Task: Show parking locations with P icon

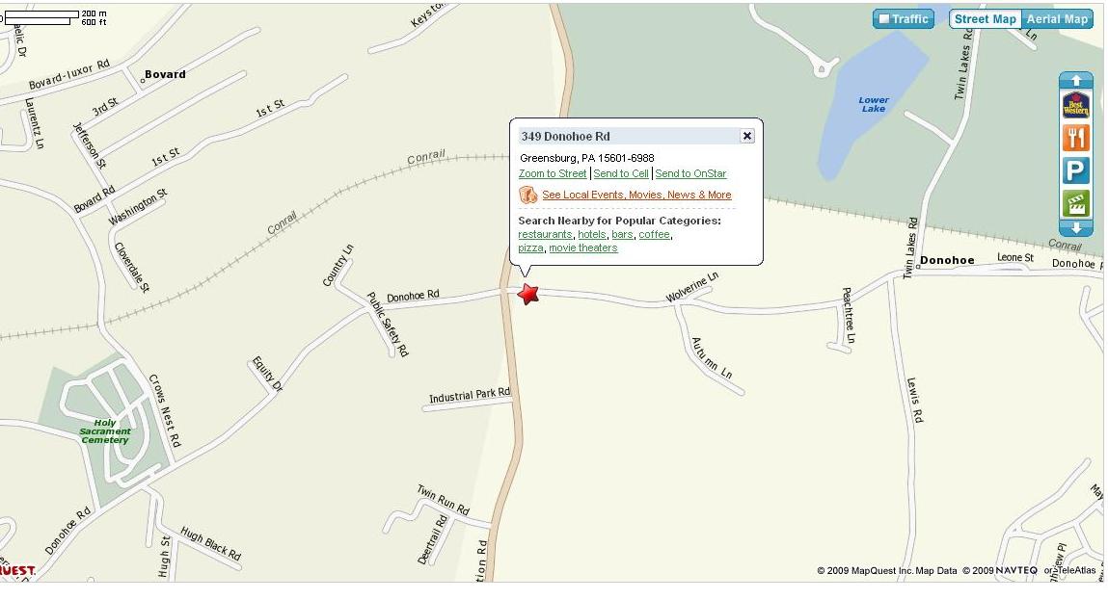Action: click(1075, 170)
